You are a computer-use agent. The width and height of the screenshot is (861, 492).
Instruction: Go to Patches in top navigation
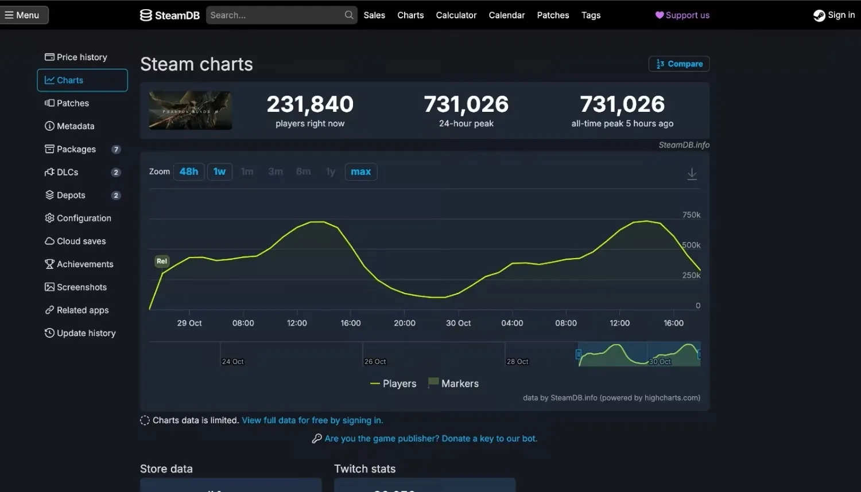tap(553, 15)
